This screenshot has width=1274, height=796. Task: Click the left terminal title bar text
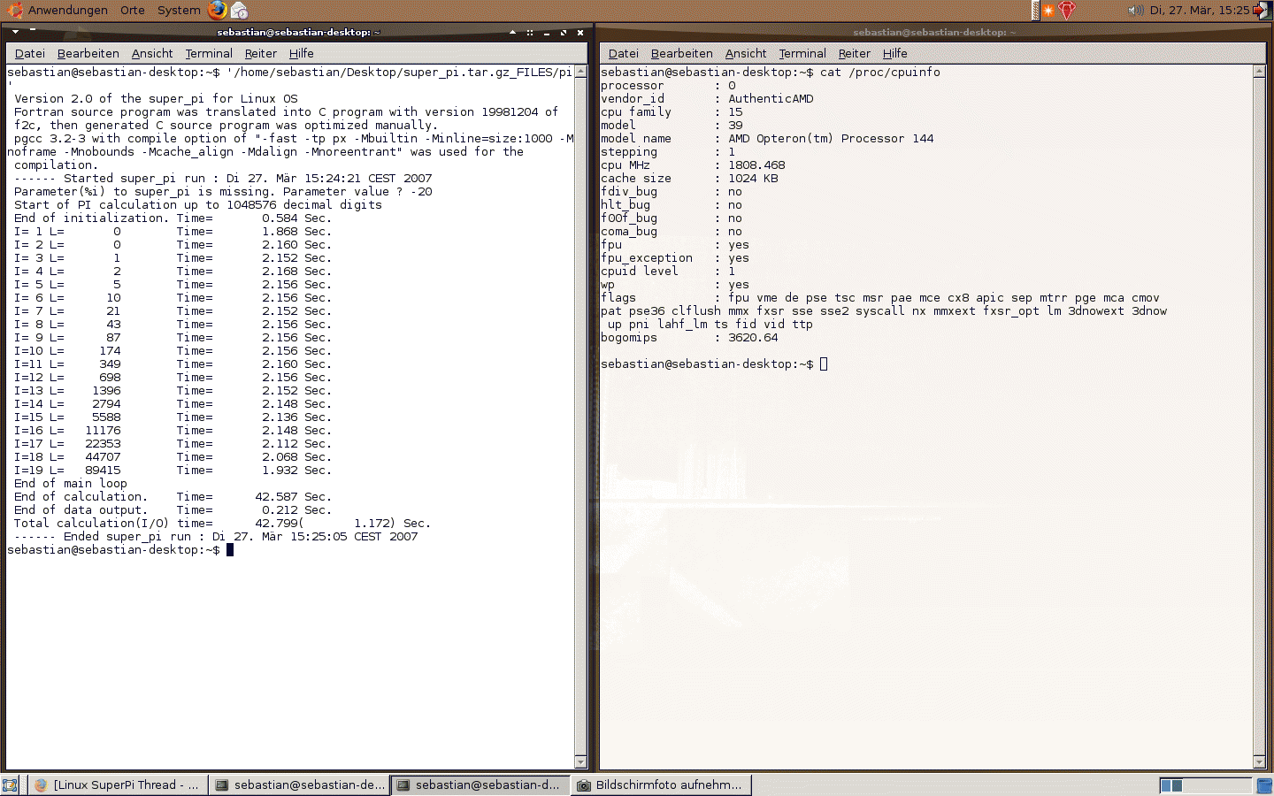pyautogui.click(x=298, y=32)
